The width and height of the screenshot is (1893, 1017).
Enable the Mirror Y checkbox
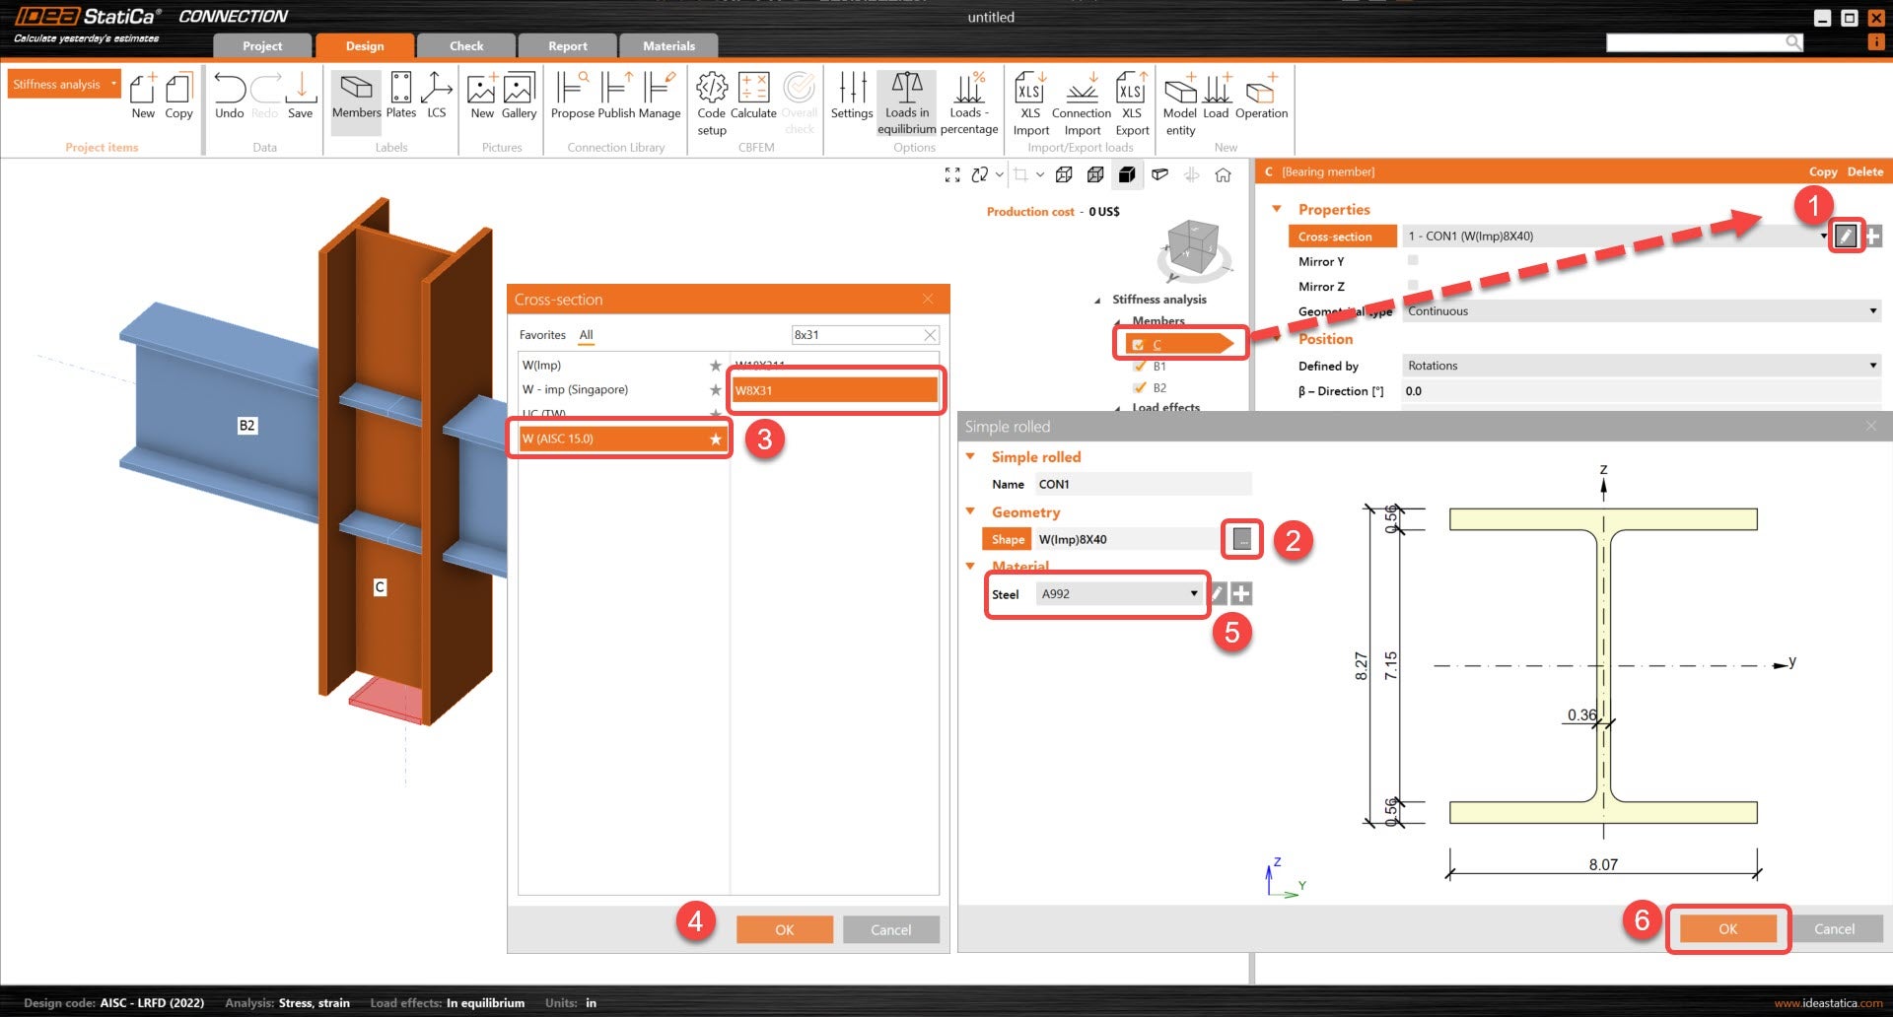[x=1414, y=260]
